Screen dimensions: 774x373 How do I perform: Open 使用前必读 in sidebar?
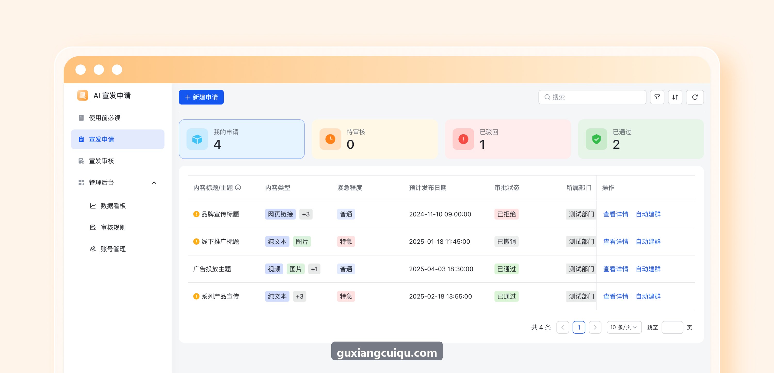(x=117, y=118)
